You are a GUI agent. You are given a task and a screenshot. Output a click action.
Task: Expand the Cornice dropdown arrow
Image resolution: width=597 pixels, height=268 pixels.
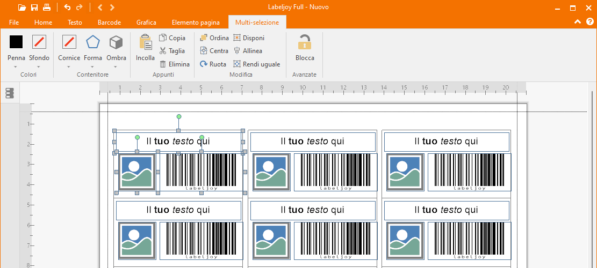pos(69,67)
